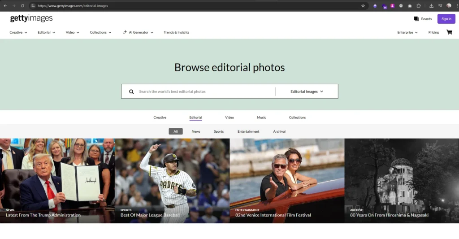The image size is (459, 239).
Task: Open the Pricing link
Action: pos(433,32)
